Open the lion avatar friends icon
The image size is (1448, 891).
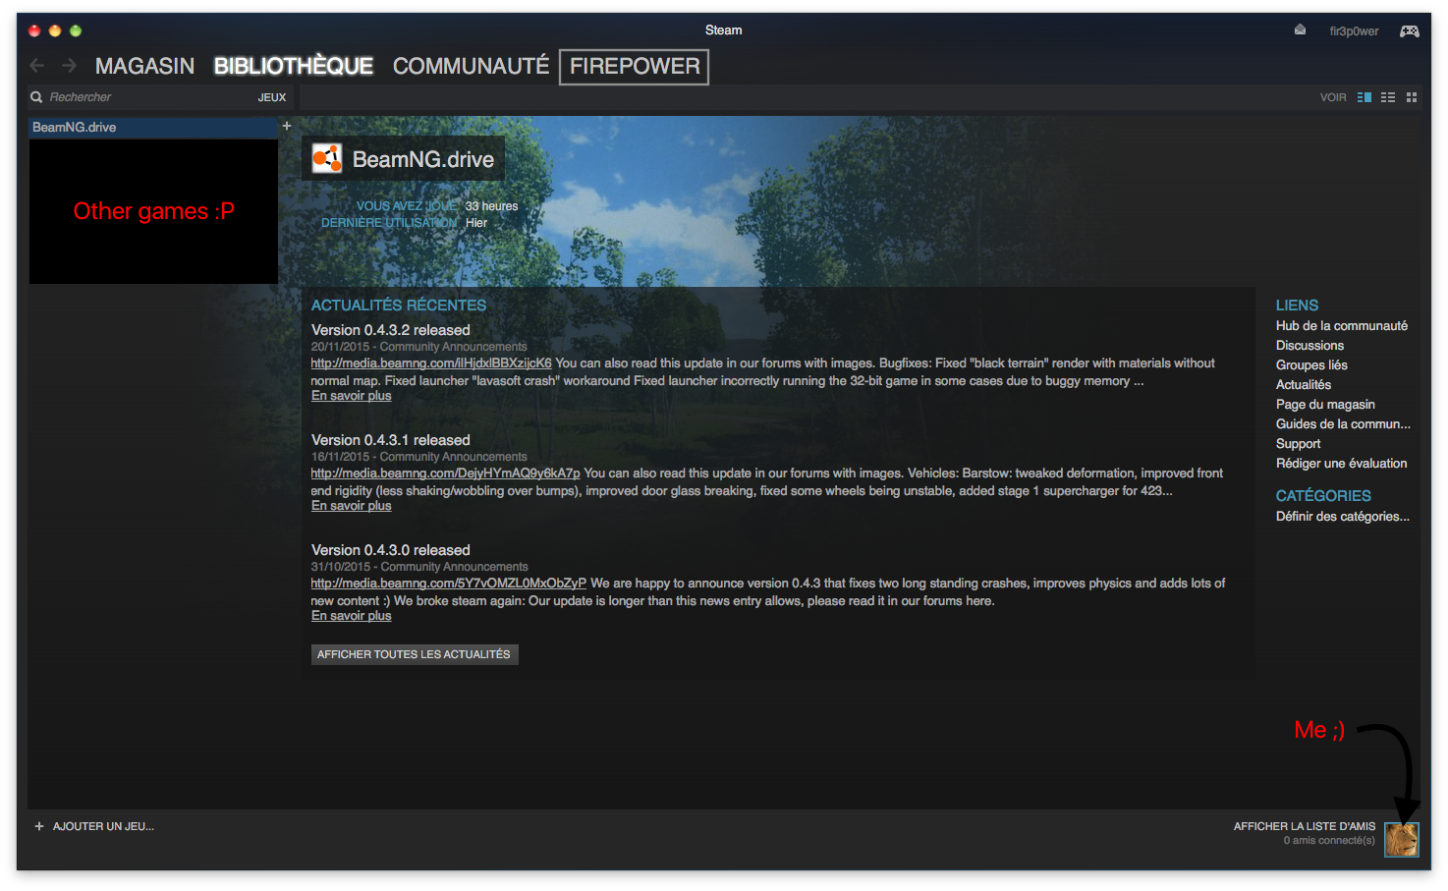[1402, 840]
